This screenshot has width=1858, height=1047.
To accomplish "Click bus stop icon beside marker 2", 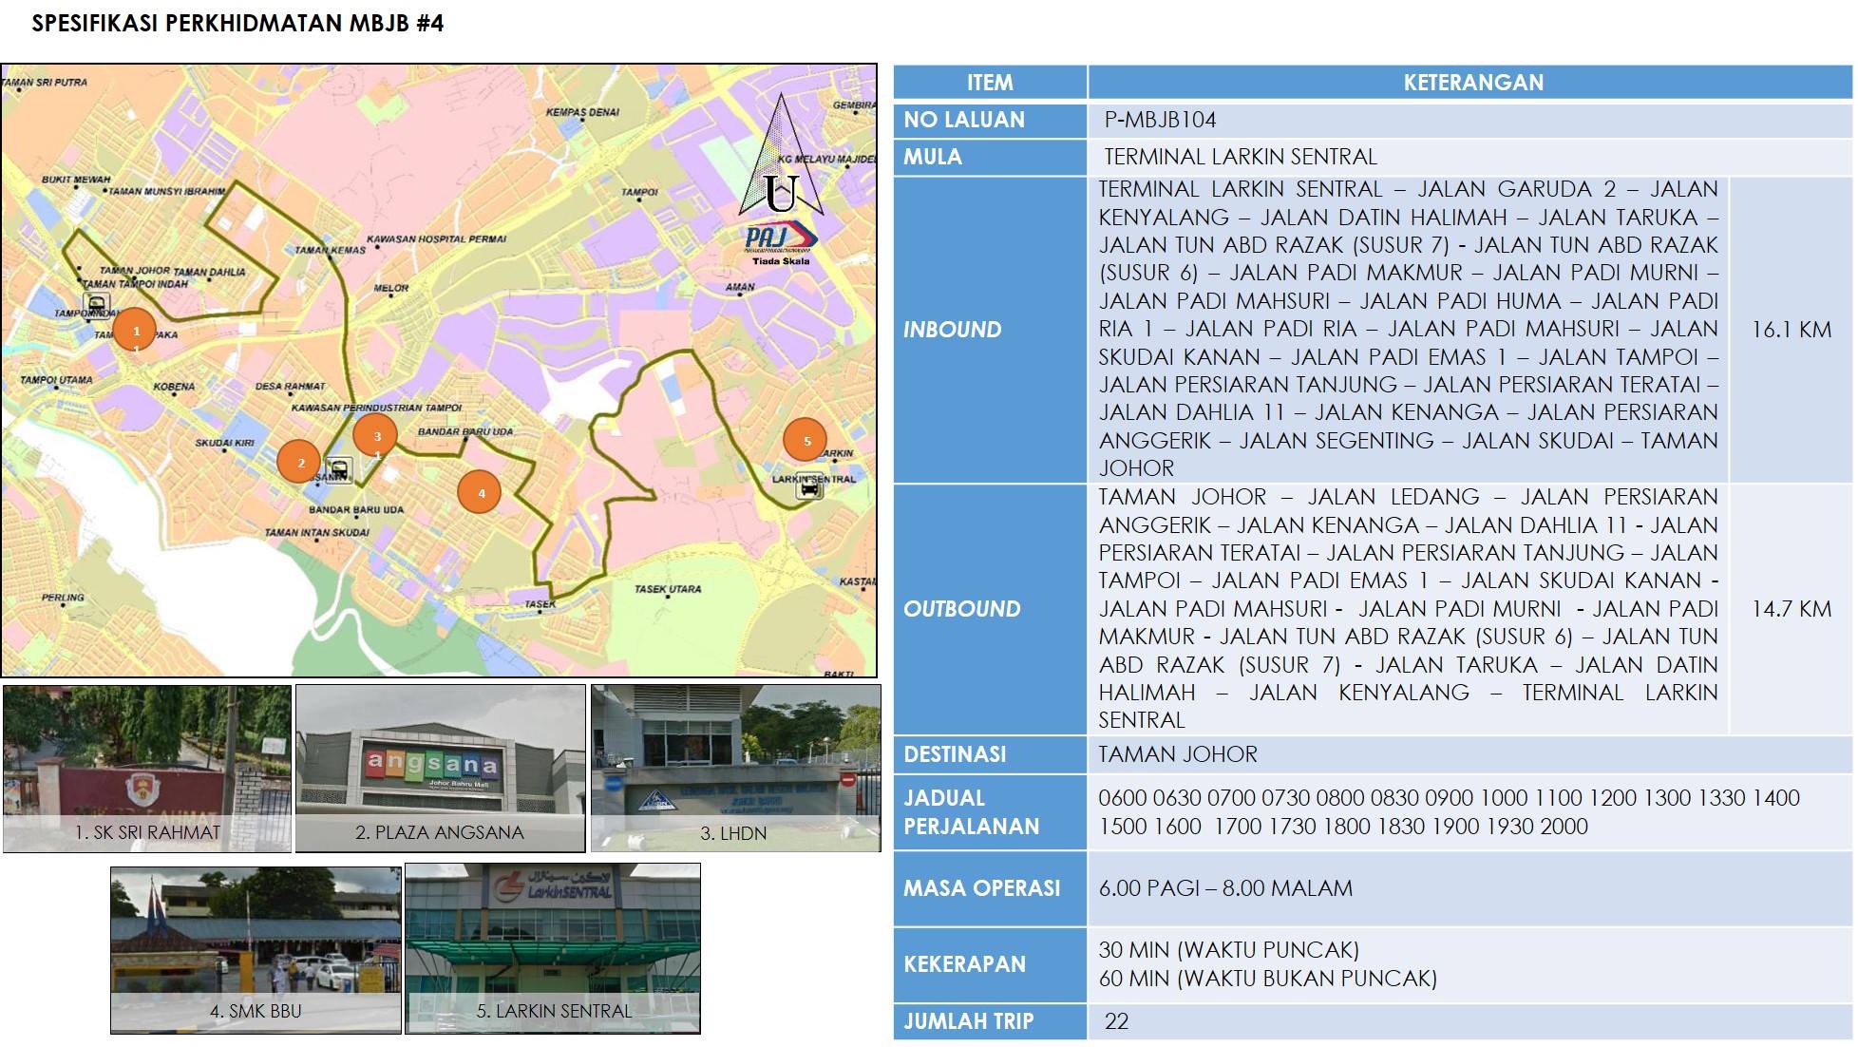I will point(338,469).
